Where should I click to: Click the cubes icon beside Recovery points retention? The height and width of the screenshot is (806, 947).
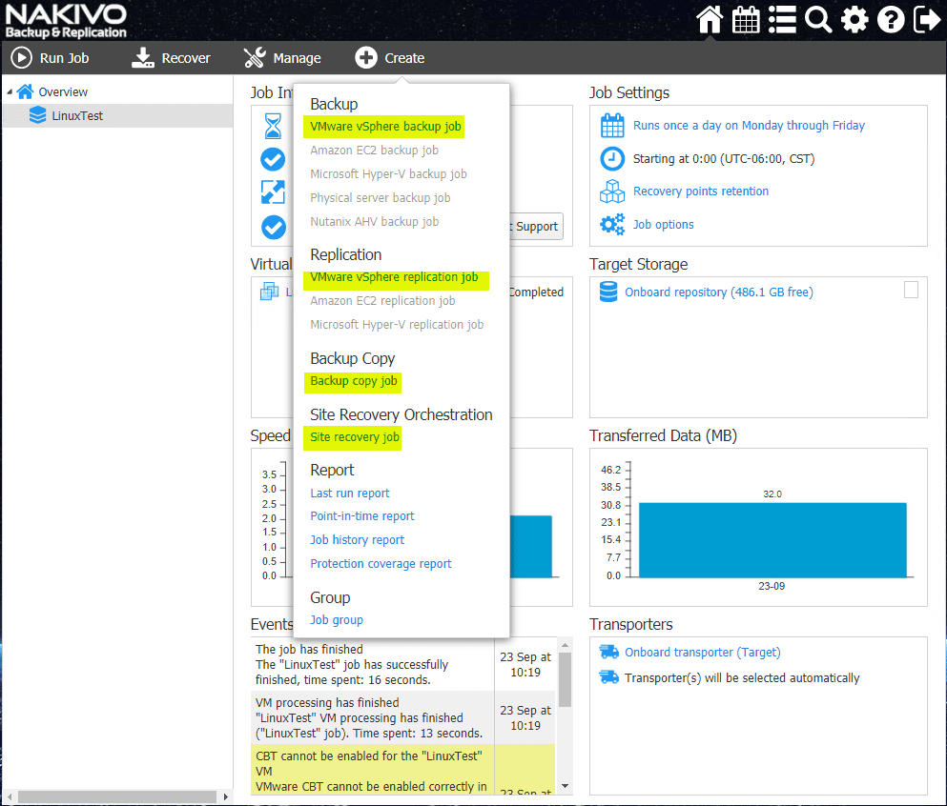click(x=612, y=191)
